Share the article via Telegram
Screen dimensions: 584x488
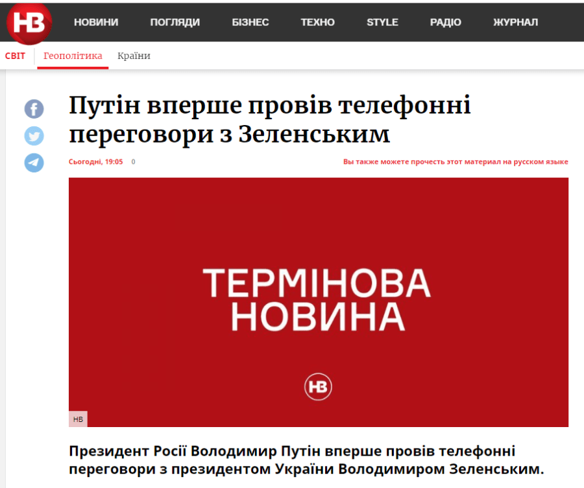[33, 163]
